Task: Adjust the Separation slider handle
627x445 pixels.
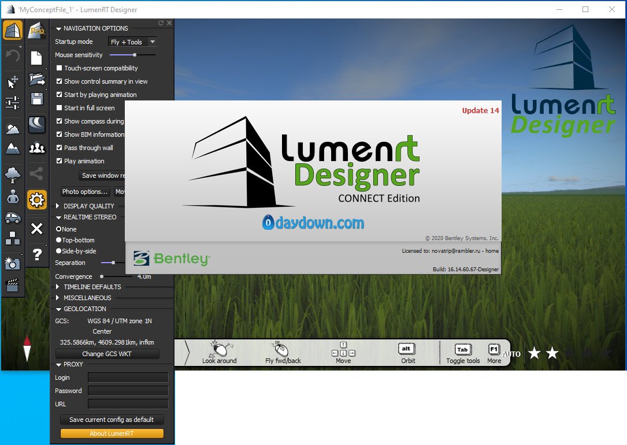Action: tap(113, 263)
